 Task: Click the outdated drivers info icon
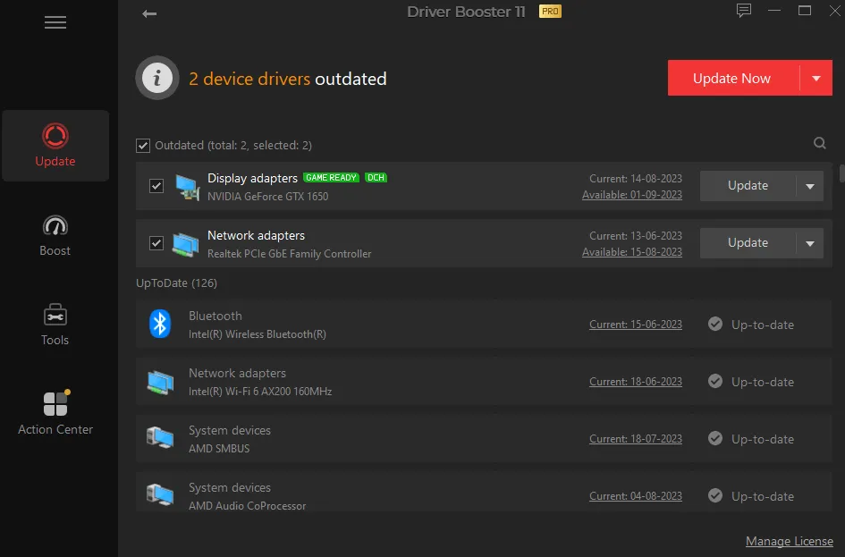point(157,78)
